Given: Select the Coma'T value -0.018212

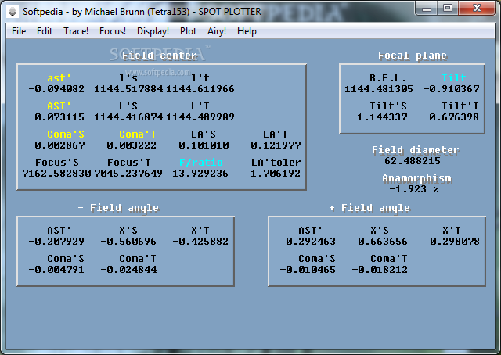Looking at the screenshot, I should tap(380, 270).
